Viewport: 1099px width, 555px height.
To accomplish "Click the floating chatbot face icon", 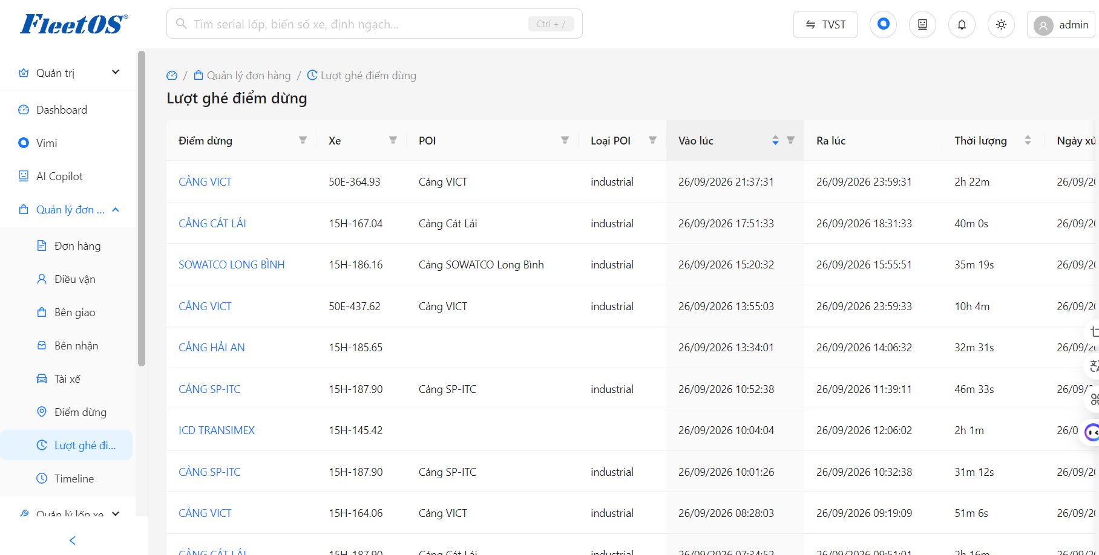I will [x=1092, y=432].
